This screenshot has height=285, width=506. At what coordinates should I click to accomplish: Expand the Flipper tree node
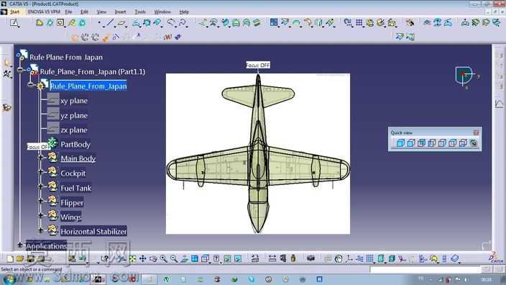[41, 201]
